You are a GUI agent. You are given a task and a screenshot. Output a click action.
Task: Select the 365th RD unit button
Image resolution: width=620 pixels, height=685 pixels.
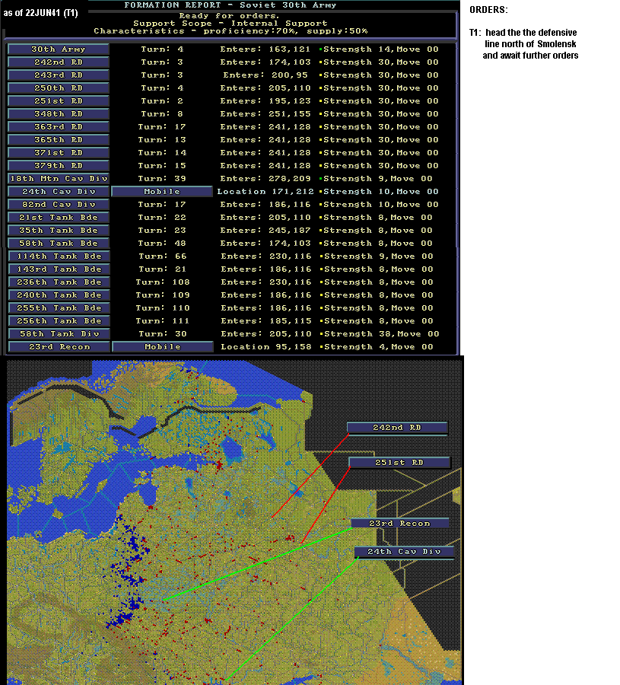pyautogui.click(x=58, y=140)
